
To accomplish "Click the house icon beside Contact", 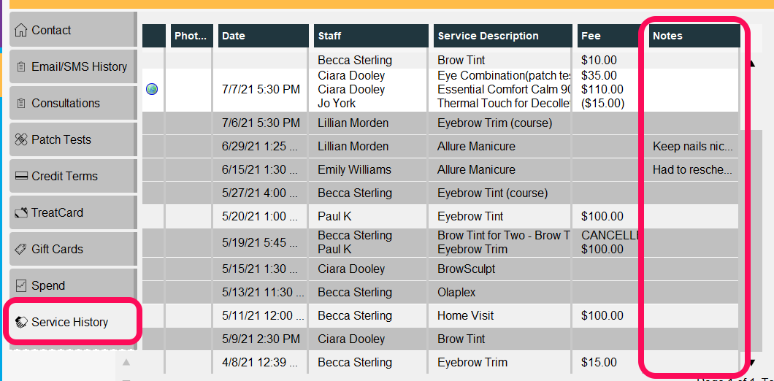I will click(20, 31).
